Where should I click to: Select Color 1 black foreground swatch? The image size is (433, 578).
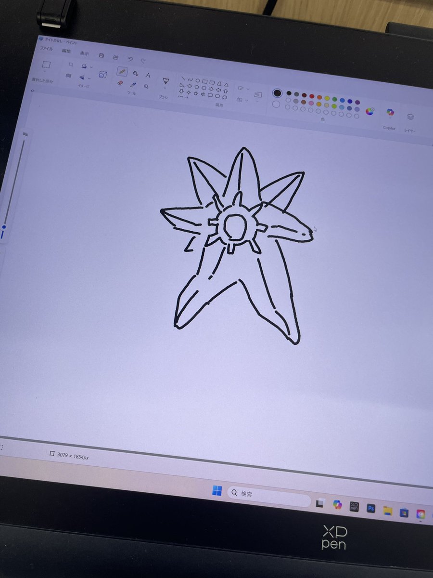pyautogui.click(x=278, y=93)
